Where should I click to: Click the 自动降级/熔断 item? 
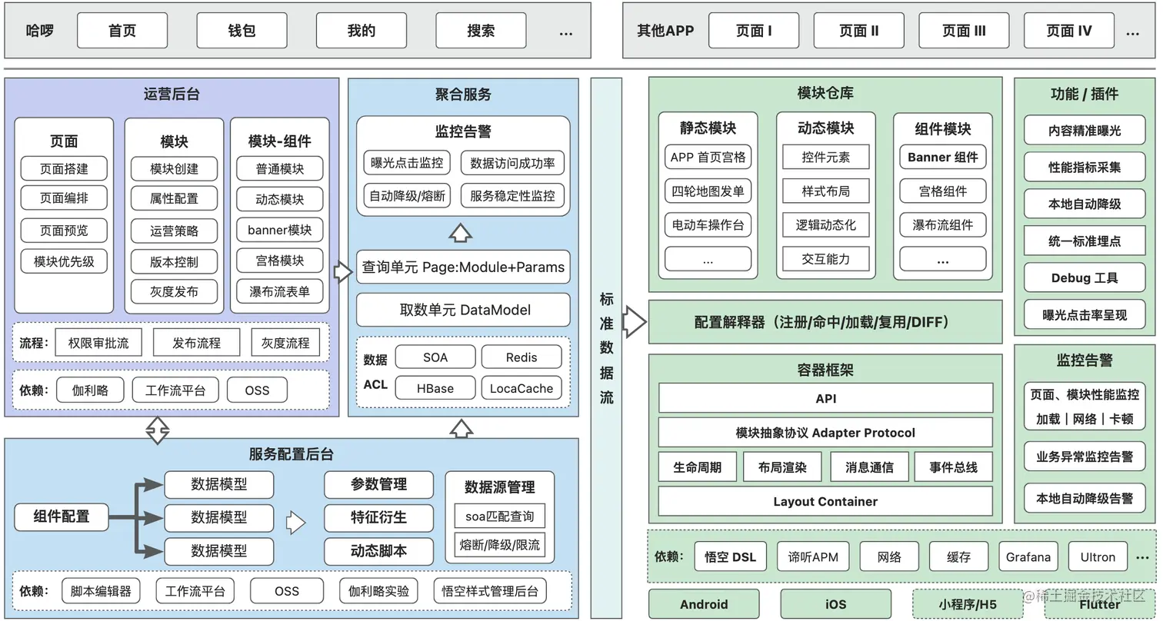coord(407,195)
